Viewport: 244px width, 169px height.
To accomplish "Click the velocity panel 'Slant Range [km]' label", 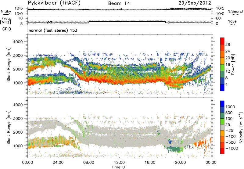I will pos(9,128).
